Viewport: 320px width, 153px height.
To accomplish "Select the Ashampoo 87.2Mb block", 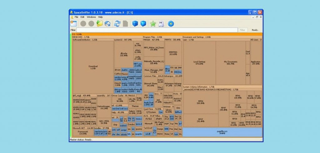I will pos(169,85).
